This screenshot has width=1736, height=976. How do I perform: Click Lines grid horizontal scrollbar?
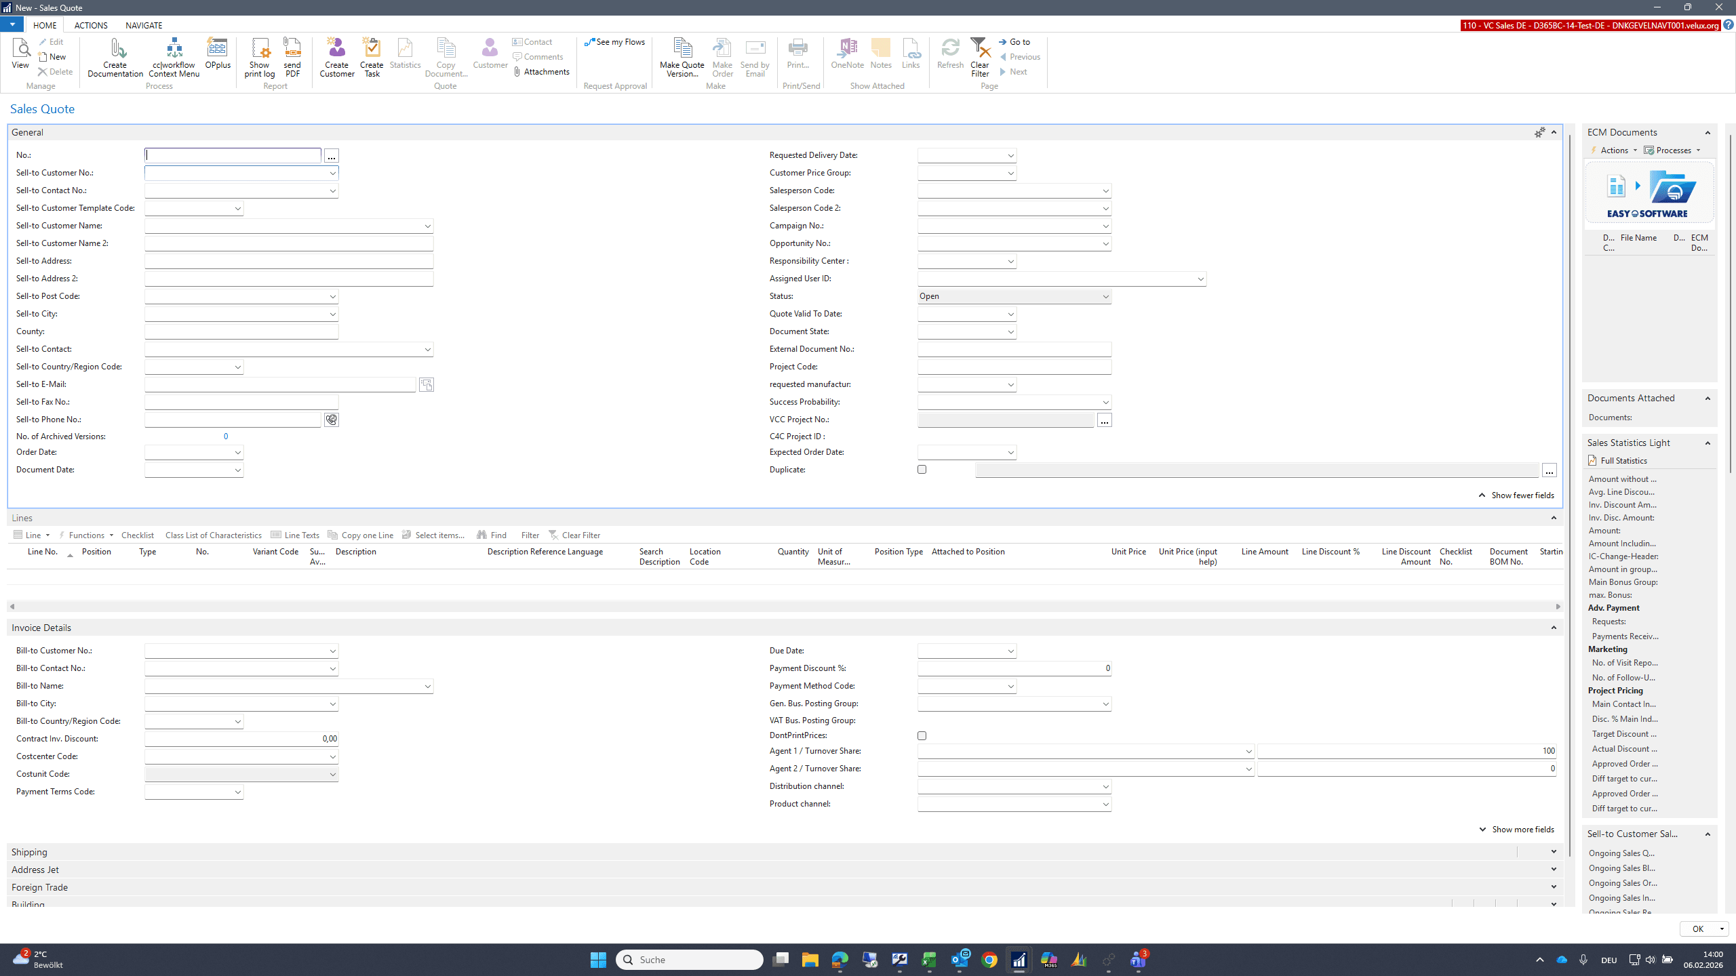coord(785,607)
